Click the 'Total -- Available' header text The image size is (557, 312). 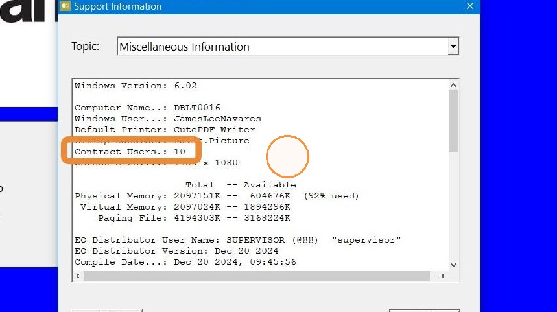[x=241, y=185]
